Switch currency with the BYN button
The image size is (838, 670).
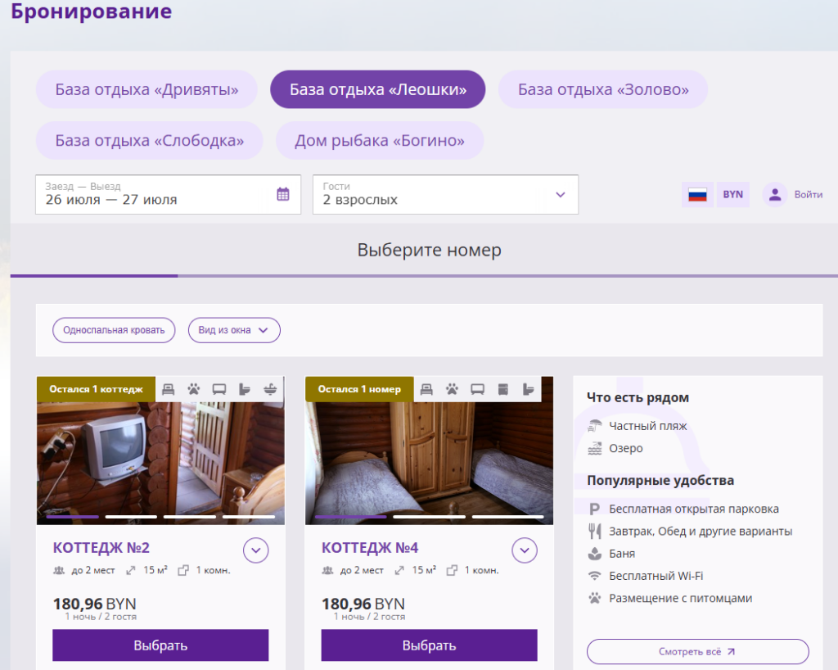click(x=732, y=195)
